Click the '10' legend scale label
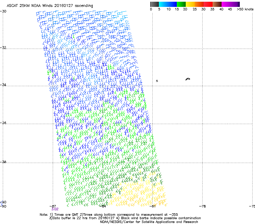Screen dimensions: 255x224 click(x=169, y=9)
